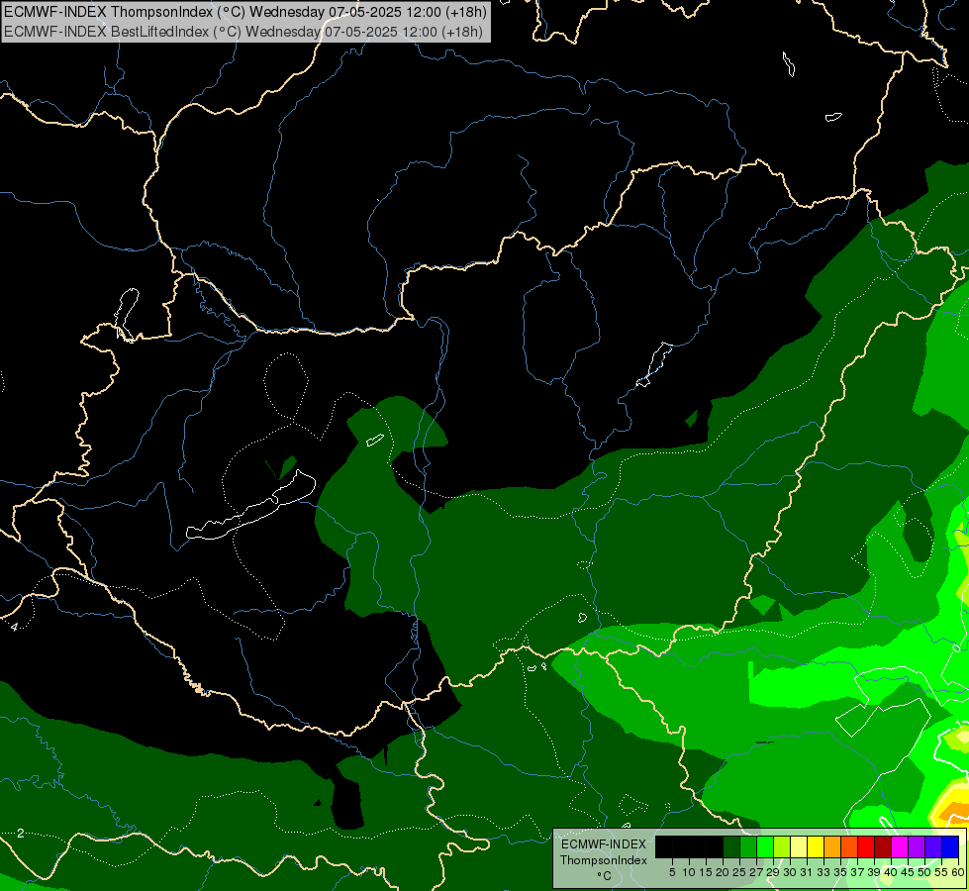Click the contour label 2 on map
The image size is (969, 891).
click(21, 834)
